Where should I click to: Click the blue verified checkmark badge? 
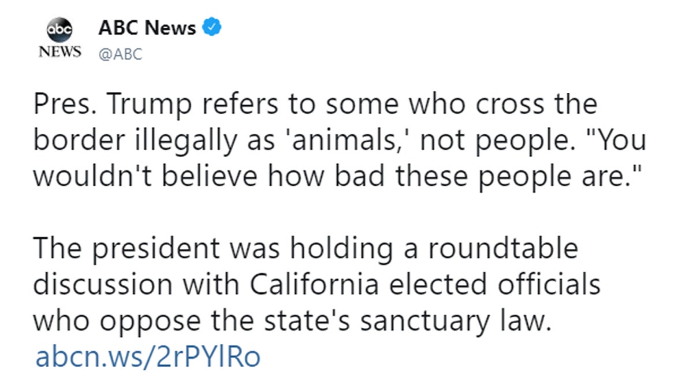[211, 27]
